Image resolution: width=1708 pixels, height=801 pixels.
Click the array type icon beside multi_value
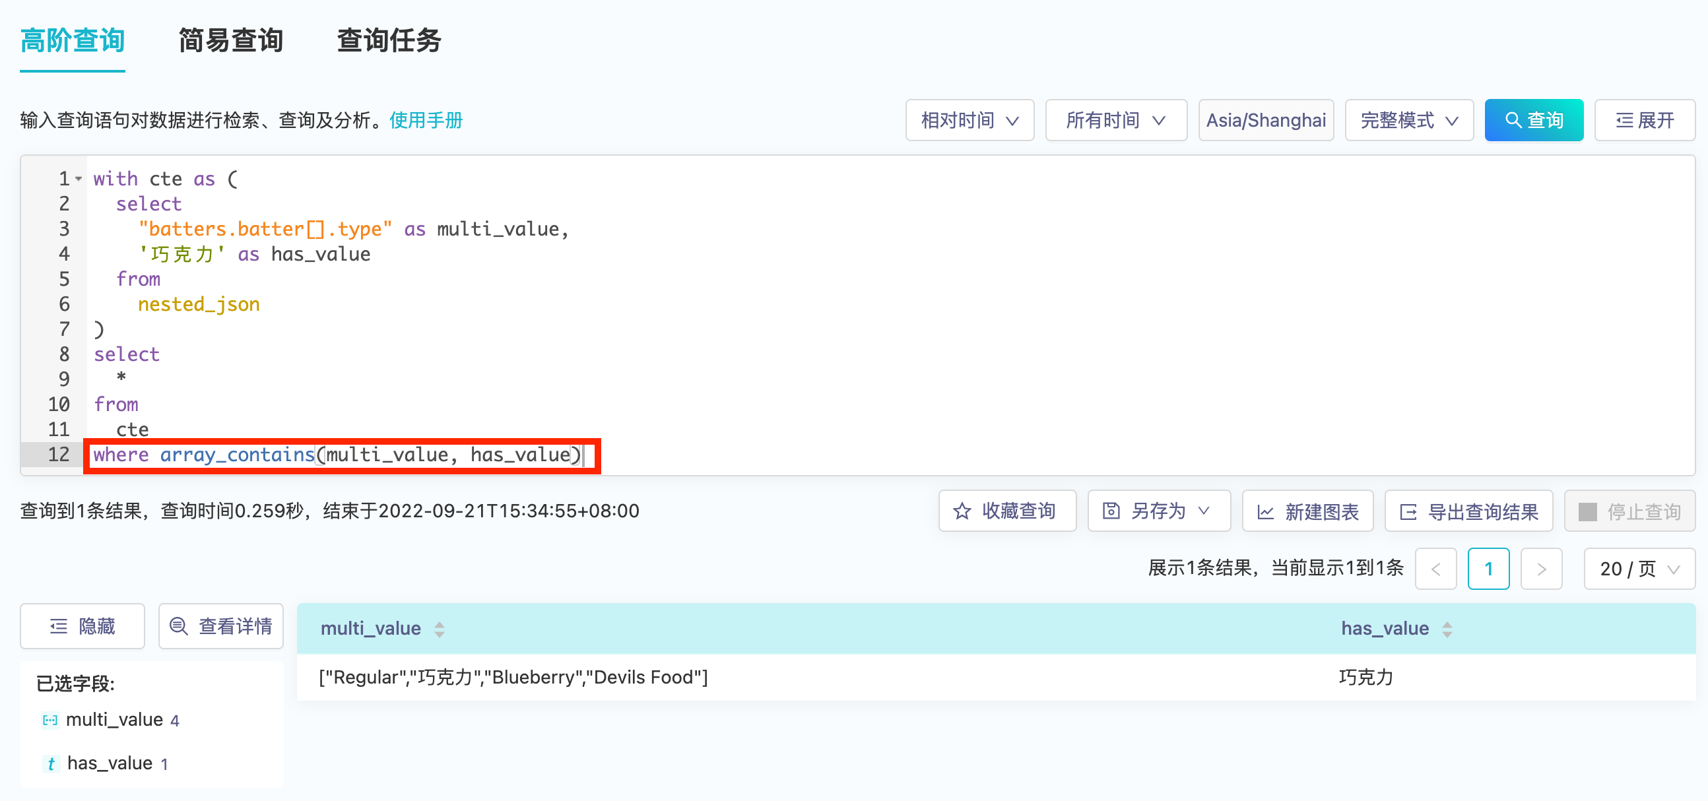click(x=50, y=720)
